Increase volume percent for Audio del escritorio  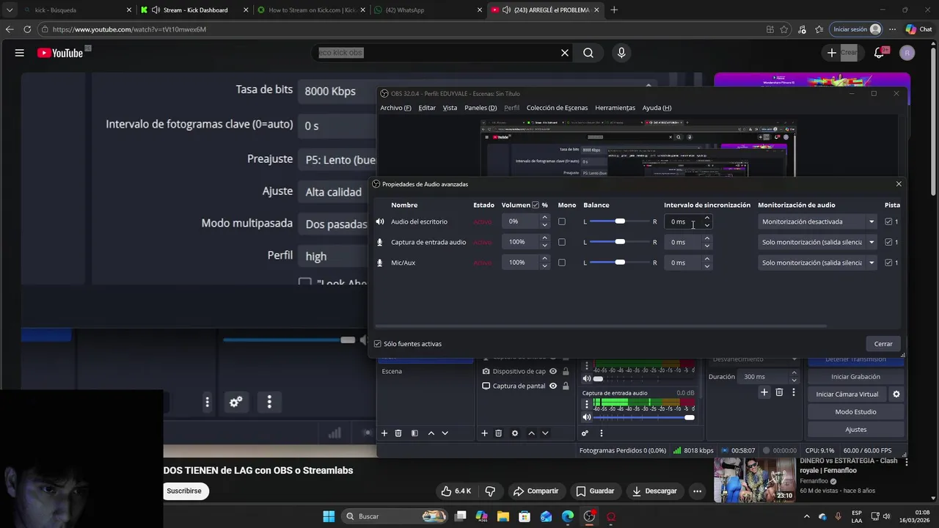pyautogui.click(x=544, y=218)
